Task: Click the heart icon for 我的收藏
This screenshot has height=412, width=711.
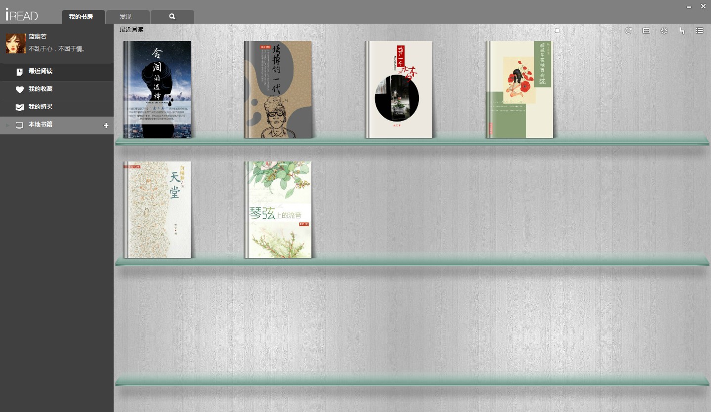Action: tap(19, 89)
